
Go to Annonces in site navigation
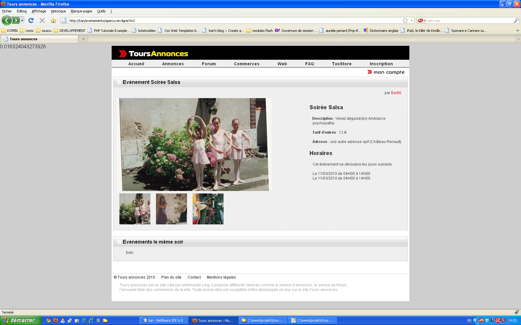point(173,64)
